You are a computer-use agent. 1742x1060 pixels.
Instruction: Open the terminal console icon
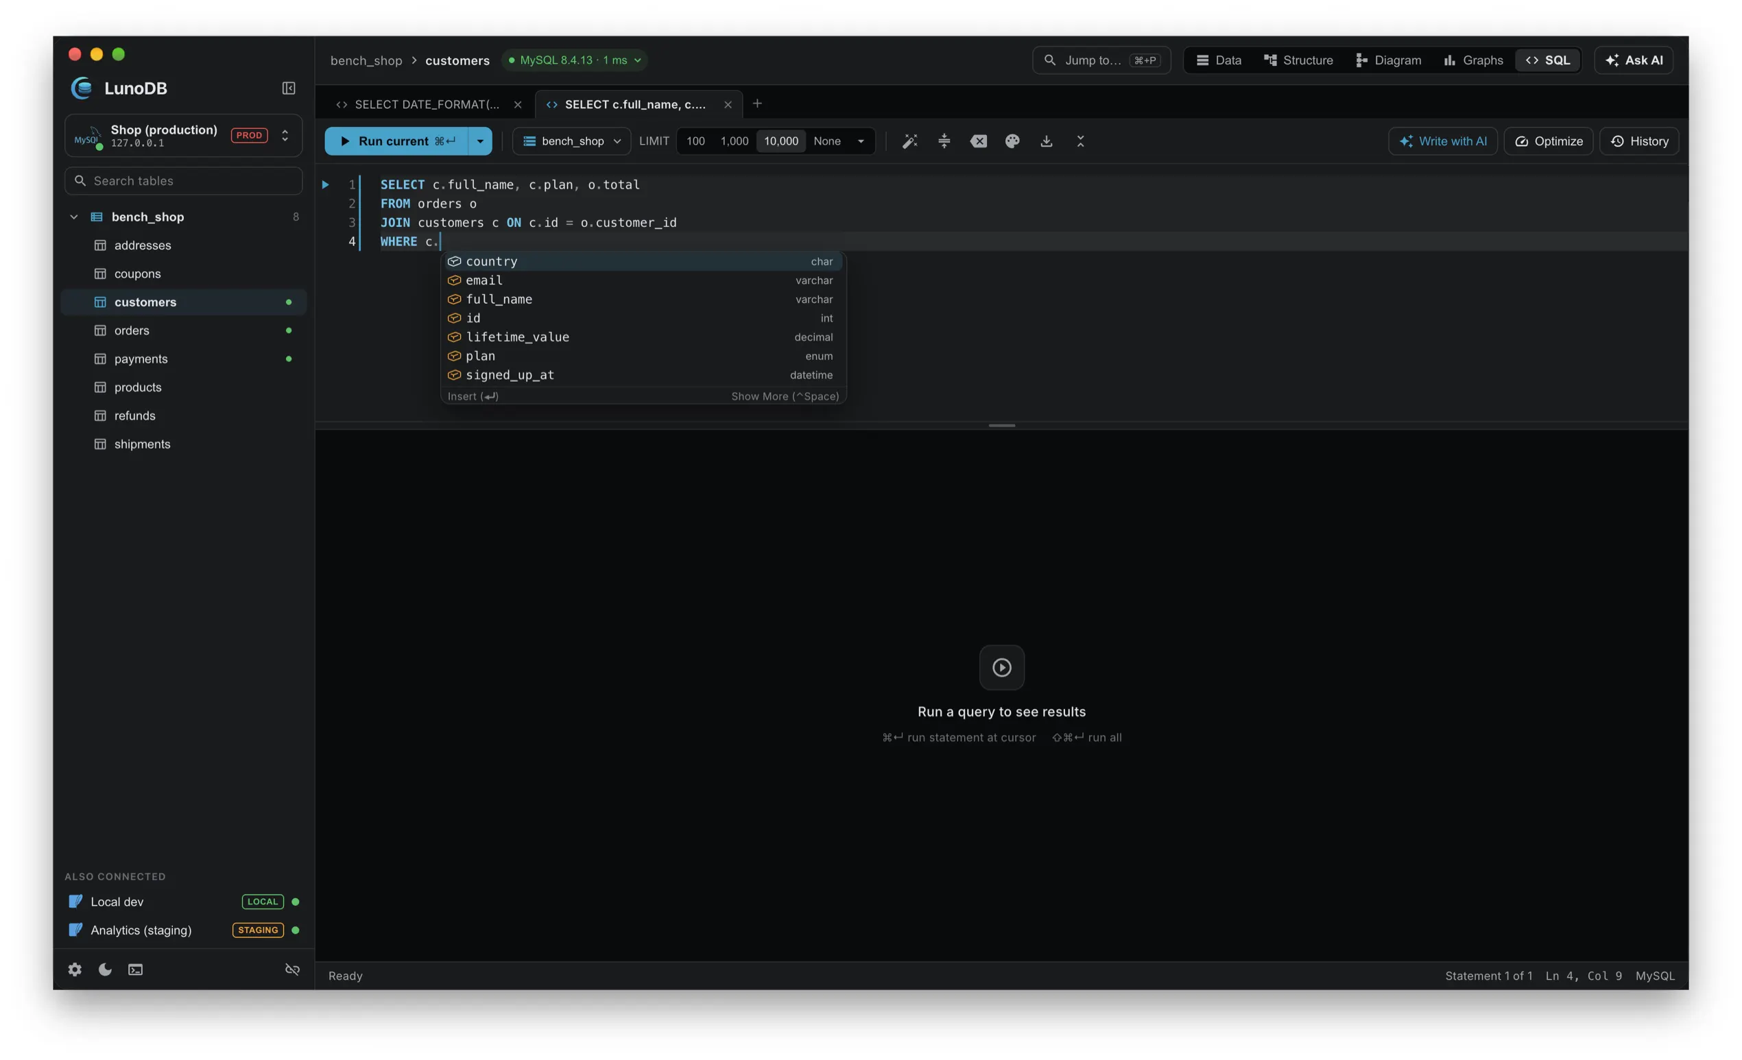click(x=136, y=969)
